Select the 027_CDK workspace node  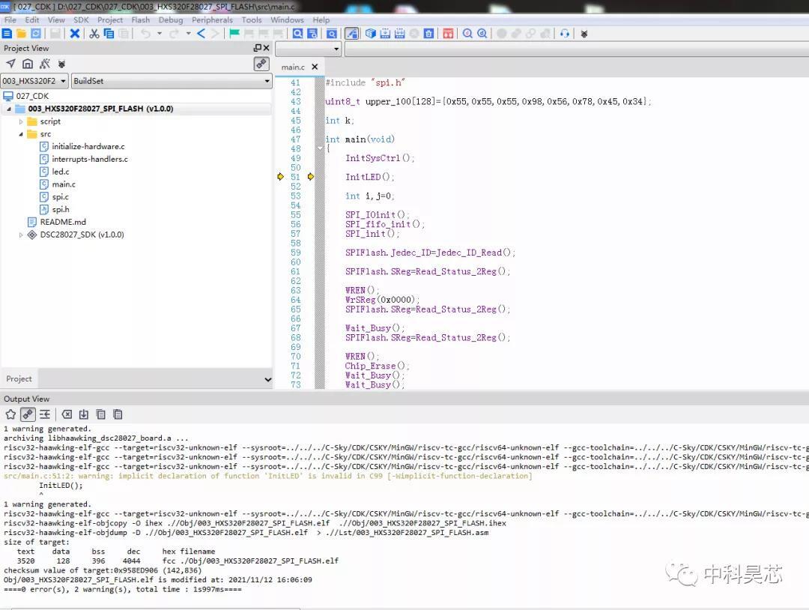32,96
